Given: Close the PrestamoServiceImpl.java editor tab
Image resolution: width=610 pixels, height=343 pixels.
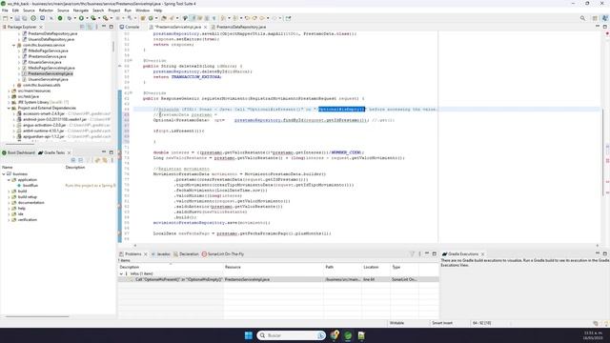Looking at the screenshot, I should coord(206,27).
